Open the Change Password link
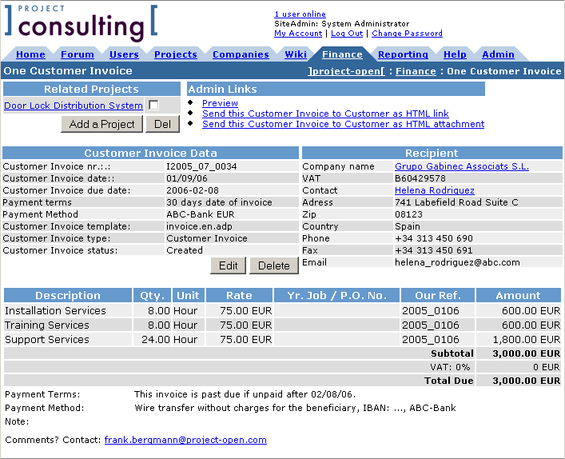 coord(407,34)
